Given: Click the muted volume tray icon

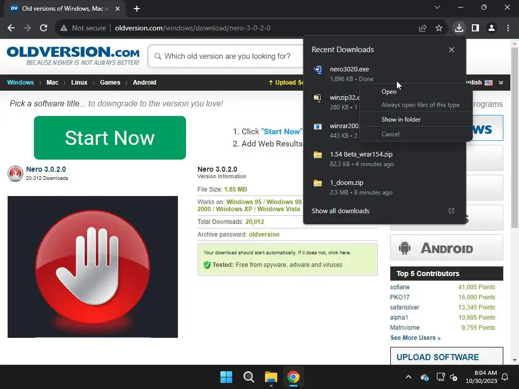Looking at the screenshot, I should click(454, 377).
